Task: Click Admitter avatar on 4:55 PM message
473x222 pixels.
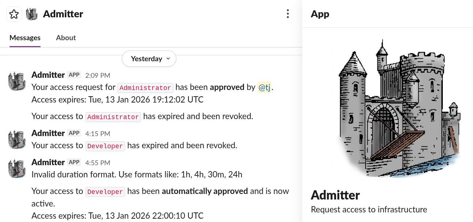Action: pos(17,169)
